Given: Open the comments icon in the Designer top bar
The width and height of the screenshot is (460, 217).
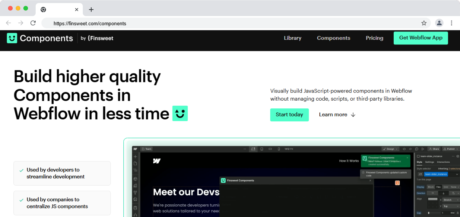Looking at the screenshot, I should click(x=417, y=149).
